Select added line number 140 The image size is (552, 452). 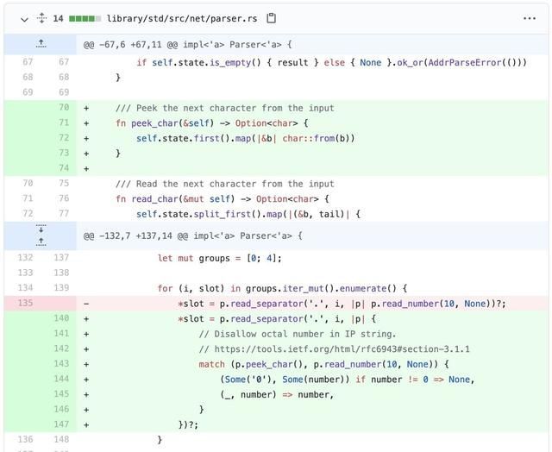pos(62,318)
